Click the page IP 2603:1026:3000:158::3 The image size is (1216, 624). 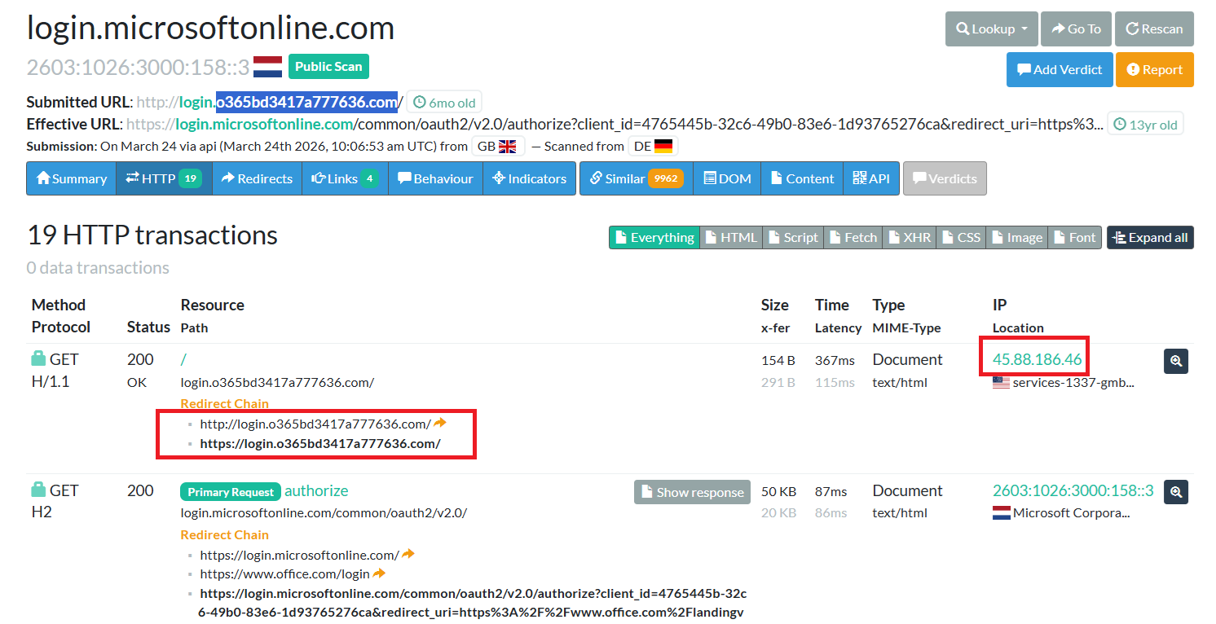(138, 67)
